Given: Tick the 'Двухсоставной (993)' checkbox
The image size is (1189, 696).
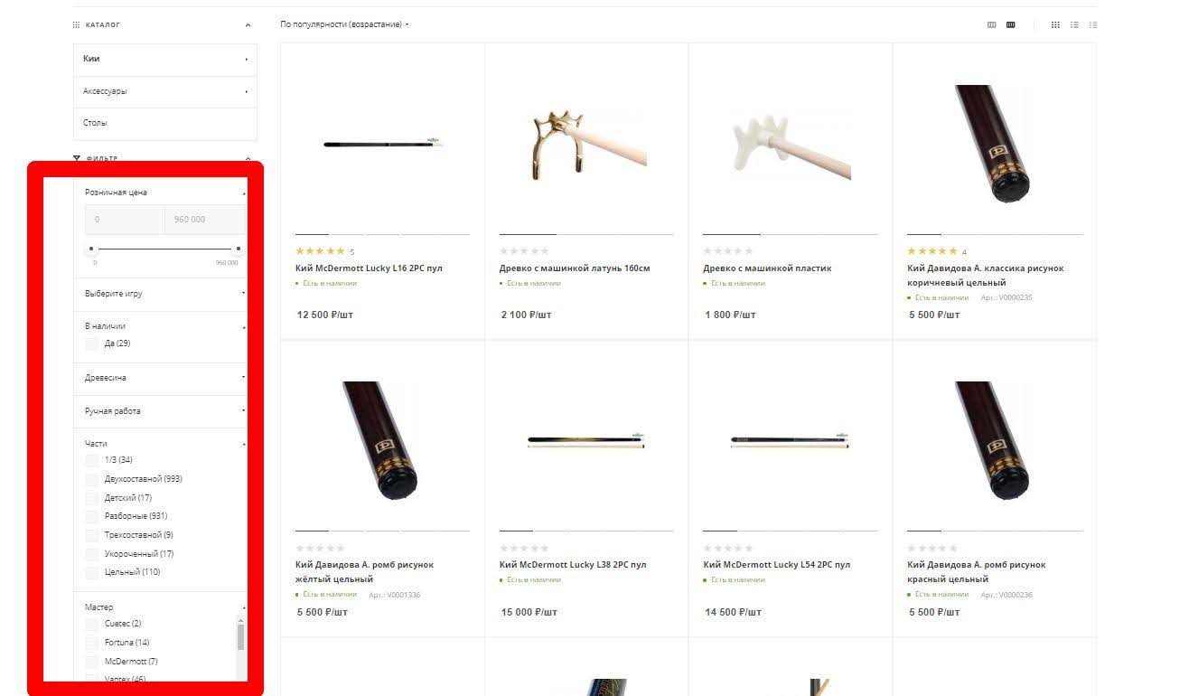Looking at the screenshot, I should click(x=91, y=479).
